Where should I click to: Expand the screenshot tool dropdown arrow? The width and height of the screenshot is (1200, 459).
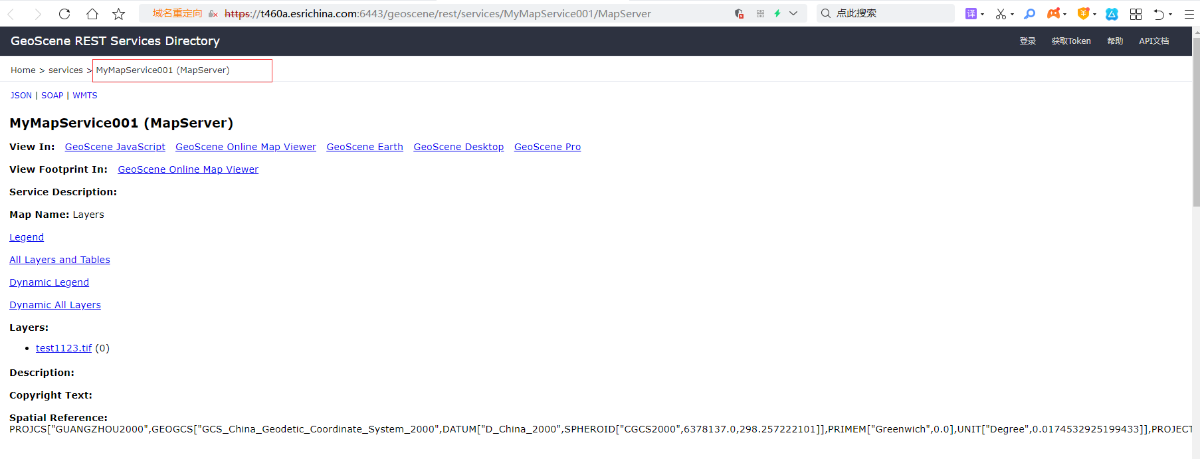[1012, 14]
